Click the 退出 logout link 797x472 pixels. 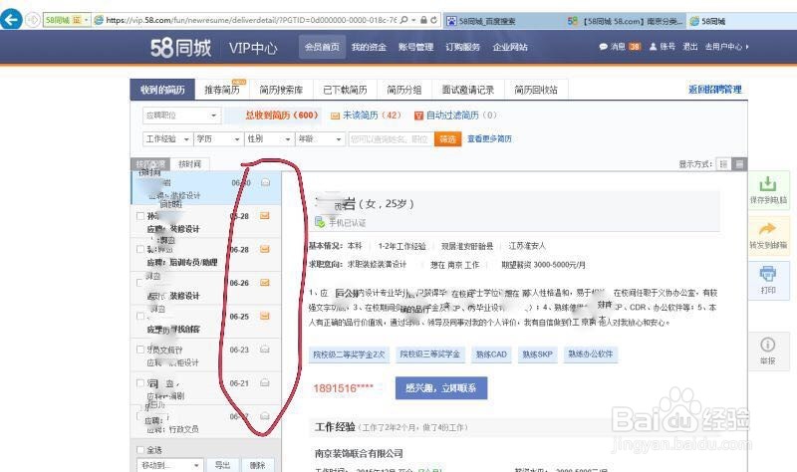click(x=689, y=46)
